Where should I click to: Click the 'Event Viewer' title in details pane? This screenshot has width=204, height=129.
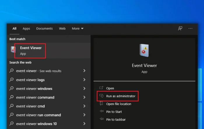145,65
